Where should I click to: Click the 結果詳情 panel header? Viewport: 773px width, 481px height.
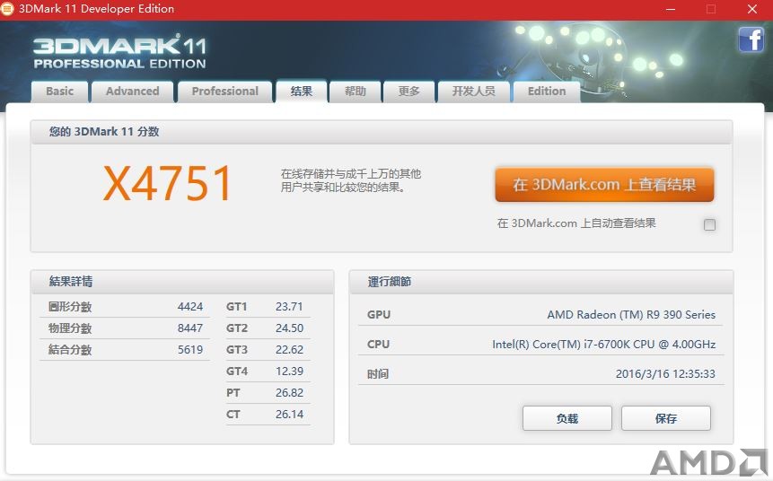182,282
